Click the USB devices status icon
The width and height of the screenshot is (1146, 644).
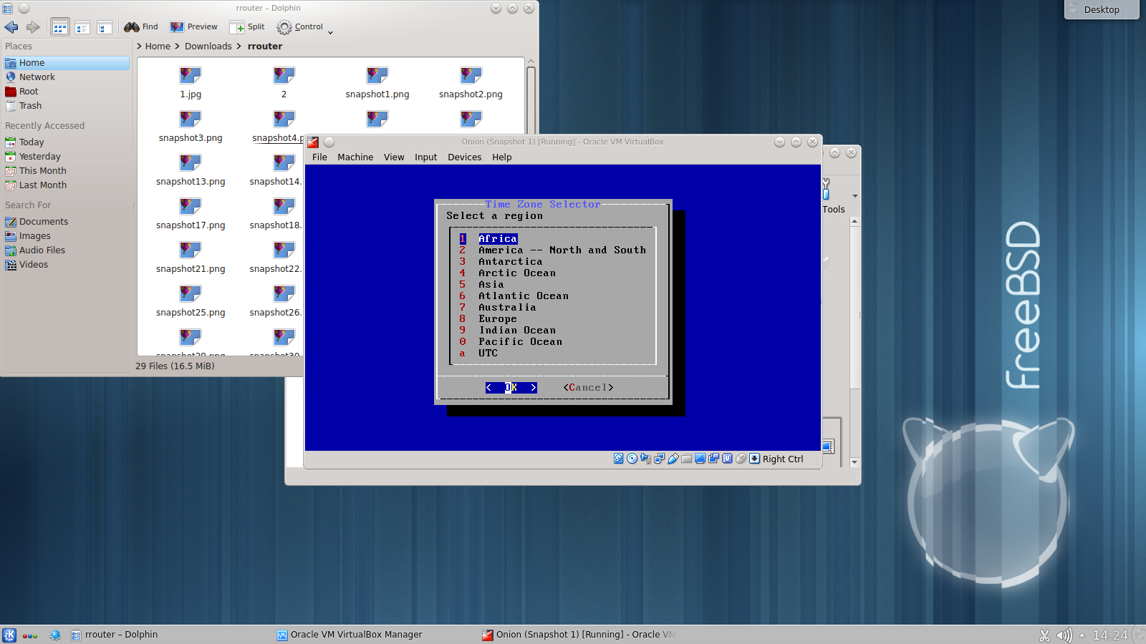673,459
